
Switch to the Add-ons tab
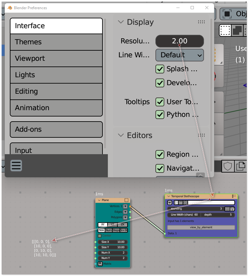[56, 129]
